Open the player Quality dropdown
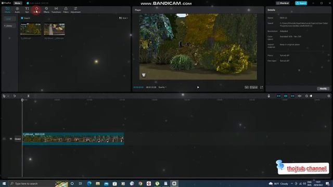The image size is (333, 187). 162,87
